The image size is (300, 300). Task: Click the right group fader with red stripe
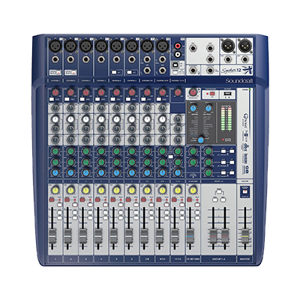[x=225, y=236]
